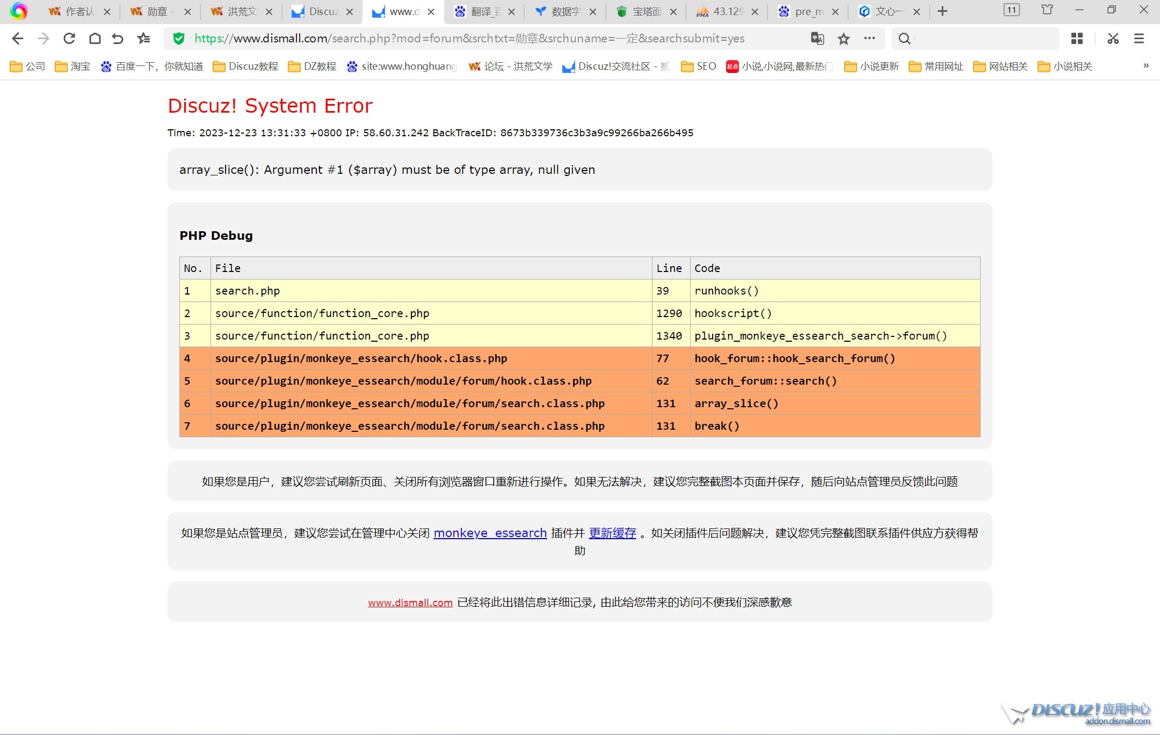Image resolution: width=1160 pixels, height=735 pixels.
Task: Open the 百度一下 bookmark
Action: click(x=152, y=67)
